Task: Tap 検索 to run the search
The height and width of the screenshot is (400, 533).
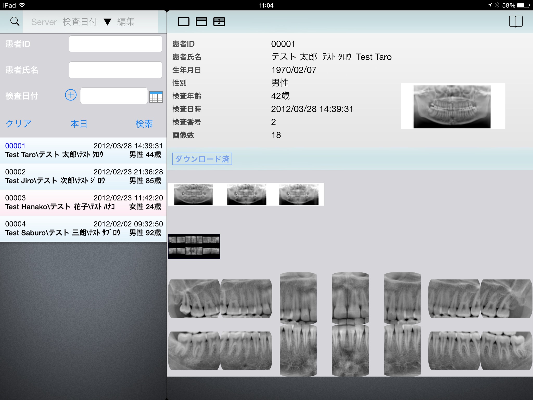Action: (144, 124)
